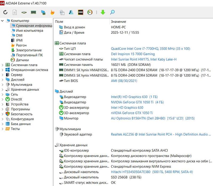The width and height of the screenshot is (213, 186).
Task: Open the Intel(R) HD Graphics 630 (1 ГБ) link
Action: [134, 97]
